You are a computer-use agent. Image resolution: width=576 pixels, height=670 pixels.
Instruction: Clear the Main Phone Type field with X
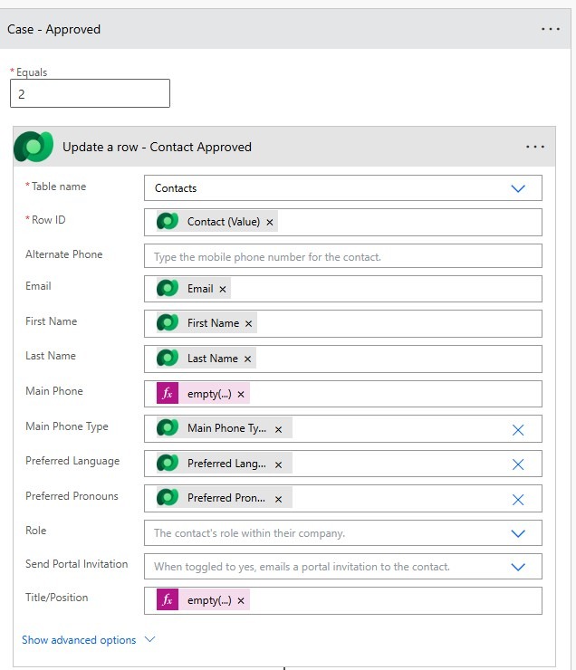click(x=518, y=430)
